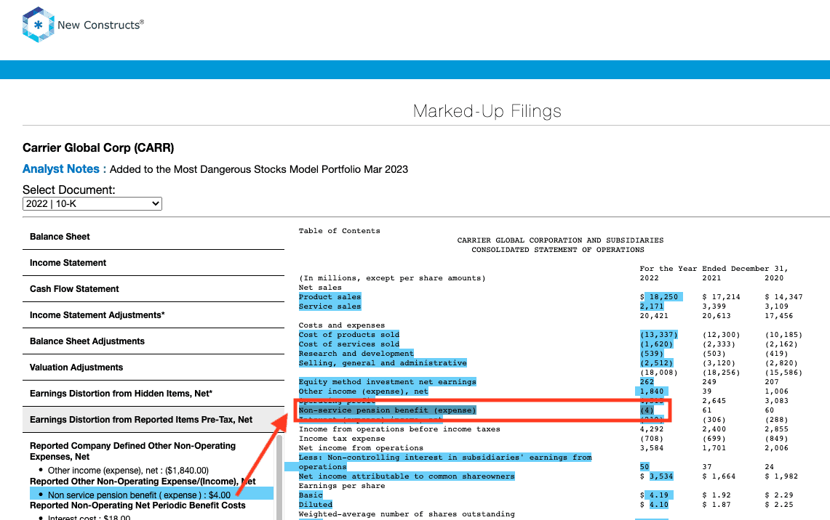Click the Table of Contents text in filing
This screenshot has height=520, width=830.
pyautogui.click(x=339, y=231)
